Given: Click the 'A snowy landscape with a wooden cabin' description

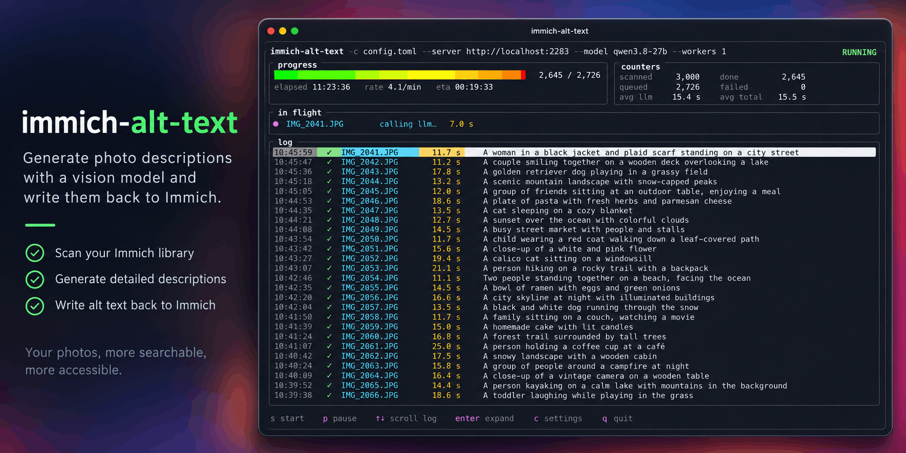Looking at the screenshot, I should pyautogui.click(x=569, y=356).
